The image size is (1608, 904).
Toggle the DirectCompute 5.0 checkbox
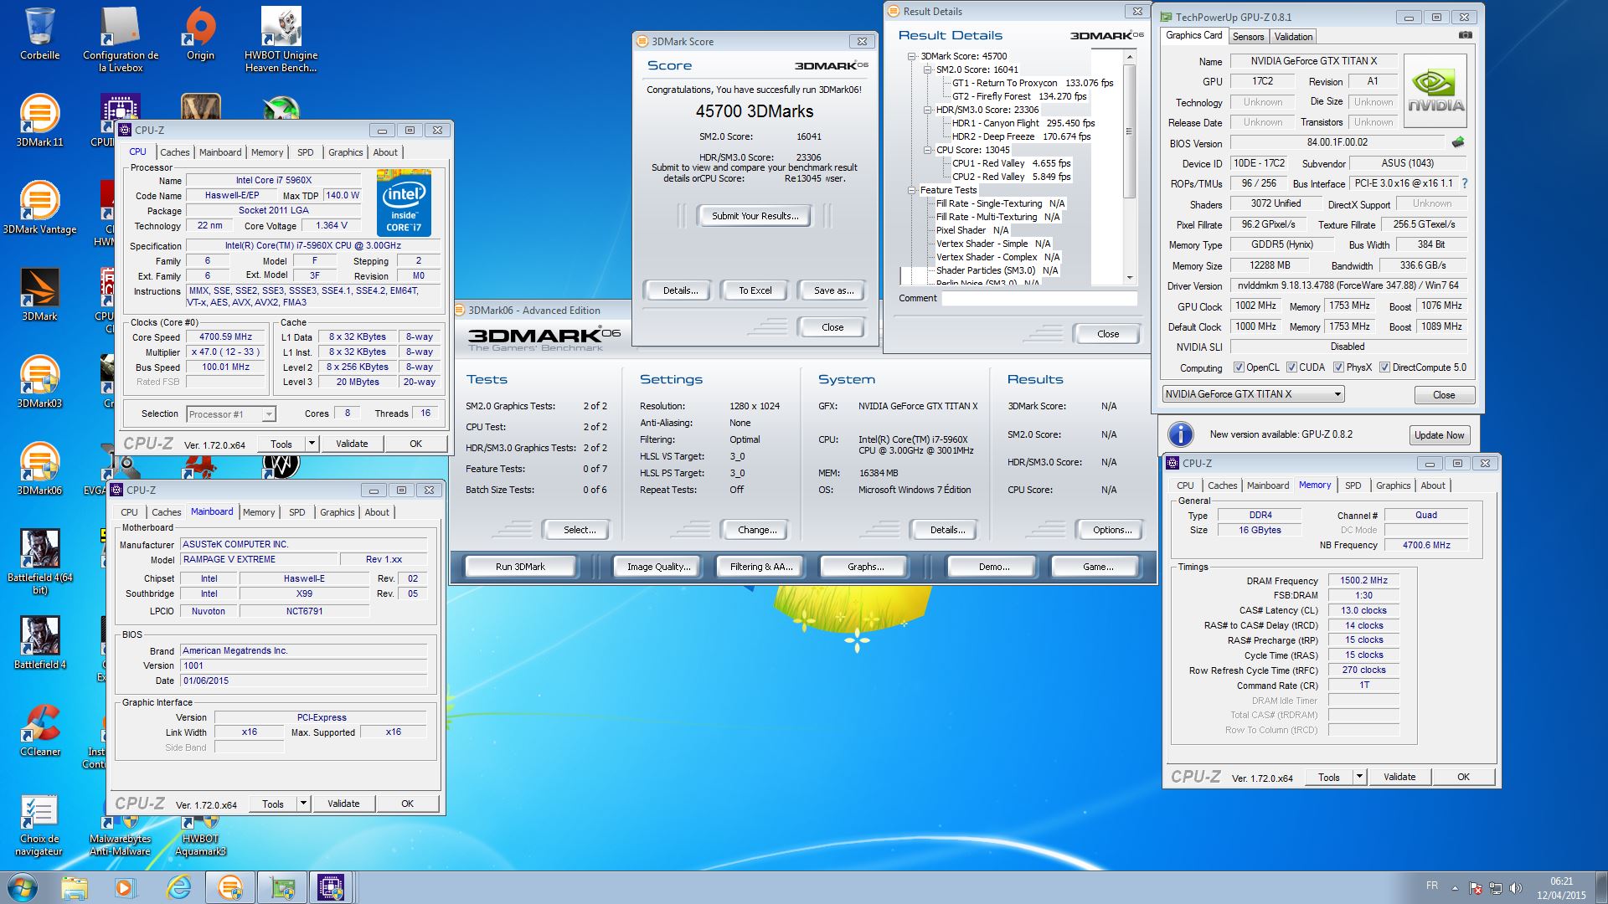click(1384, 367)
